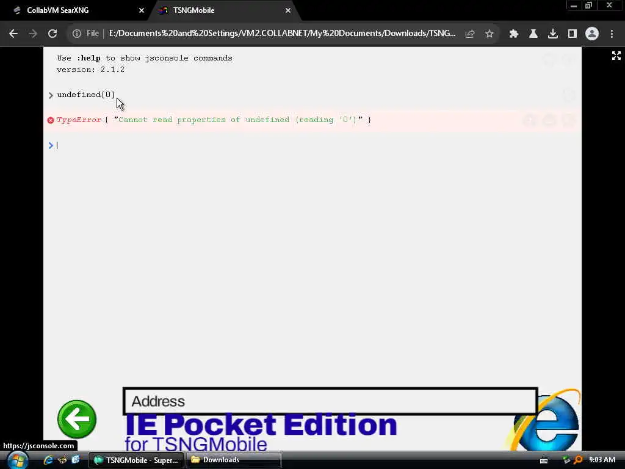The height and width of the screenshot is (469, 625).
Task: Click the version: 2.1.2 text
Action: coord(90,70)
